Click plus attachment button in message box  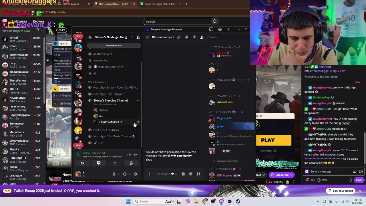pyautogui.click(x=150, y=174)
